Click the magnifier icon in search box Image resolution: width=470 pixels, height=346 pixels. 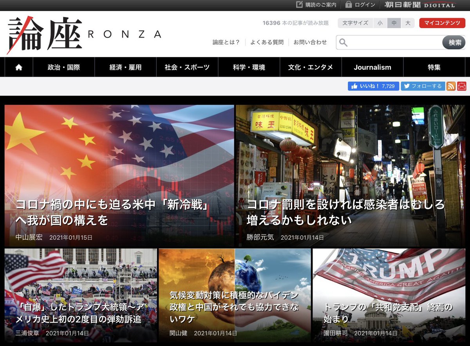click(x=343, y=42)
